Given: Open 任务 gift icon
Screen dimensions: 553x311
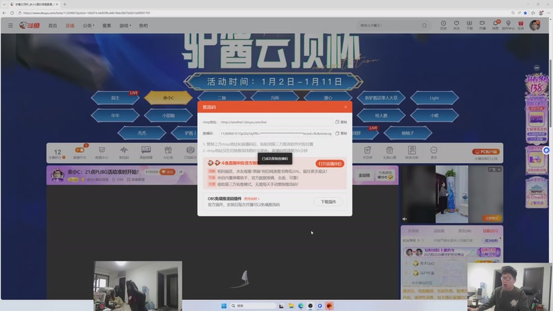Looking at the screenshot, I should (521, 25).
